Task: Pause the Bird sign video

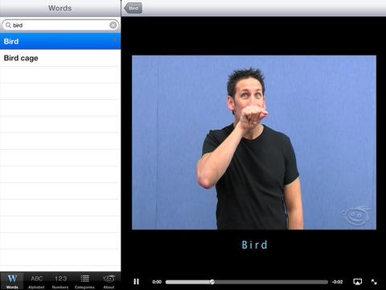Action: (x=136, y=282)
